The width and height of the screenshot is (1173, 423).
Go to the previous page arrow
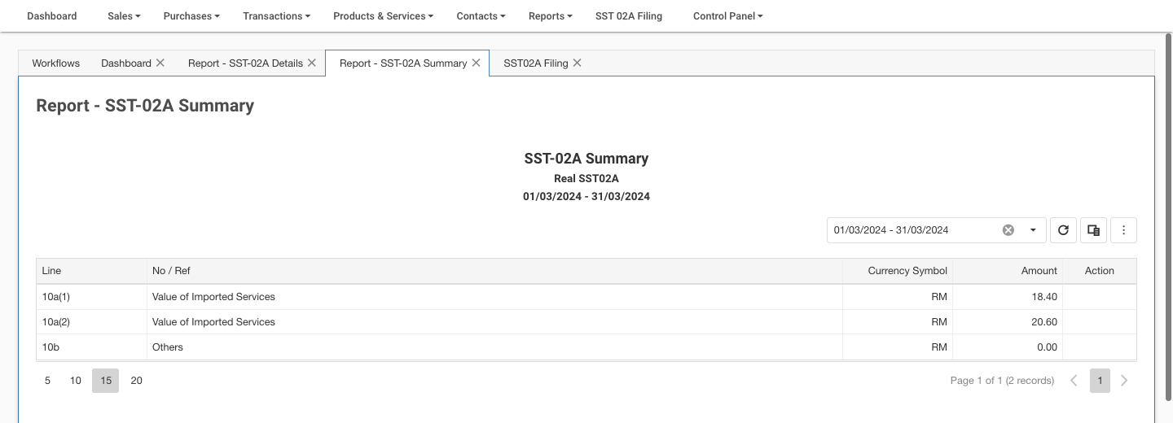(x=1074, y=381)
